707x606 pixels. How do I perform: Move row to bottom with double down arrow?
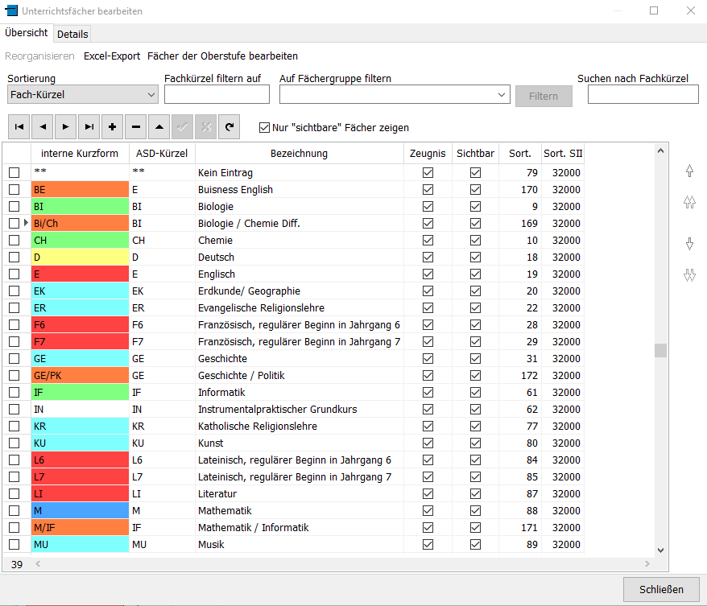(689, 275)
